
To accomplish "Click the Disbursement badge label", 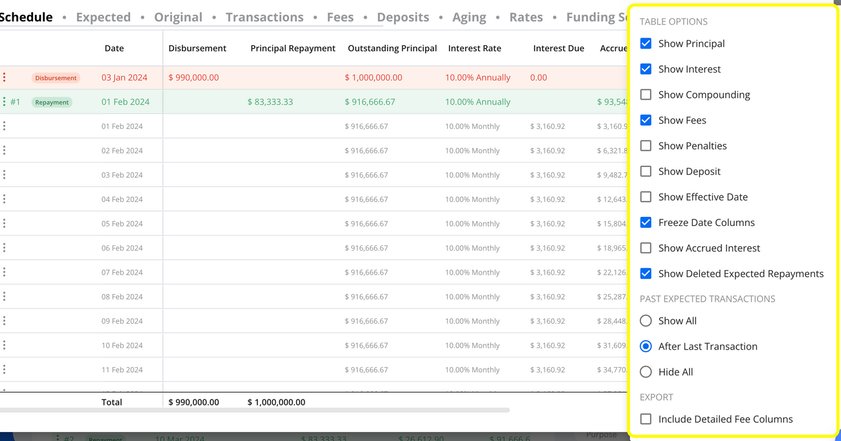I will click(56, 78).
